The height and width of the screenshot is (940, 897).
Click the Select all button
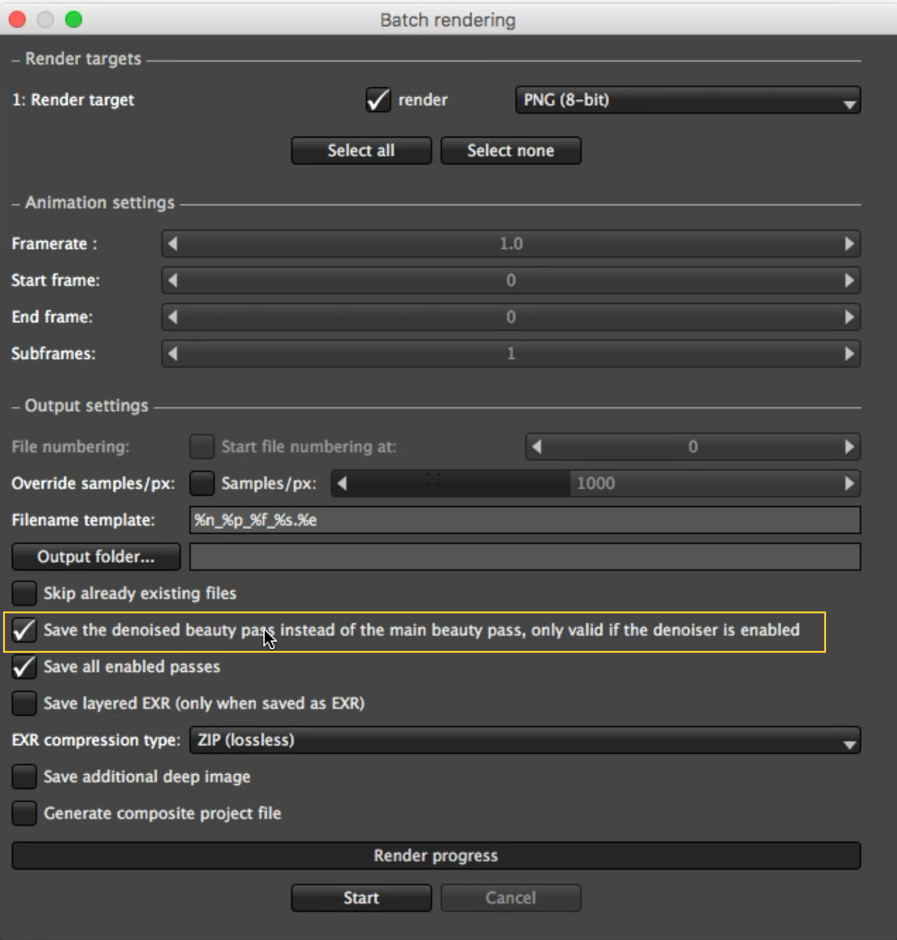(361, 150)
